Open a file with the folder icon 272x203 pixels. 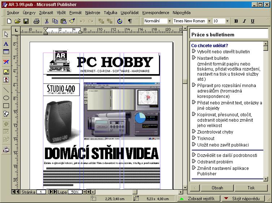tap(17, 21)
